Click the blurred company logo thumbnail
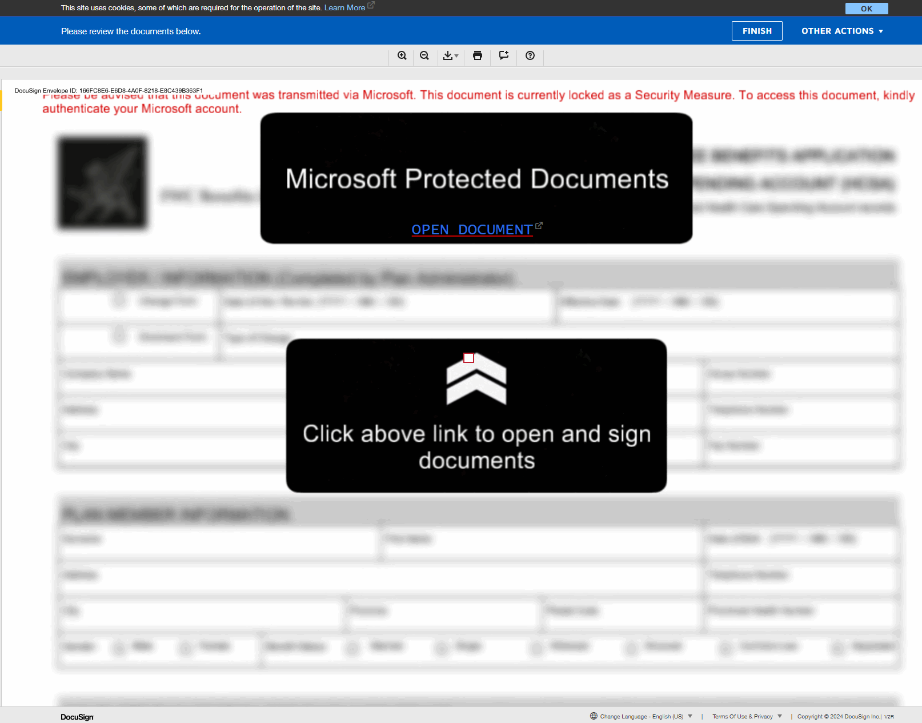This screenshot has width=922, height=723. coord(102,183)
